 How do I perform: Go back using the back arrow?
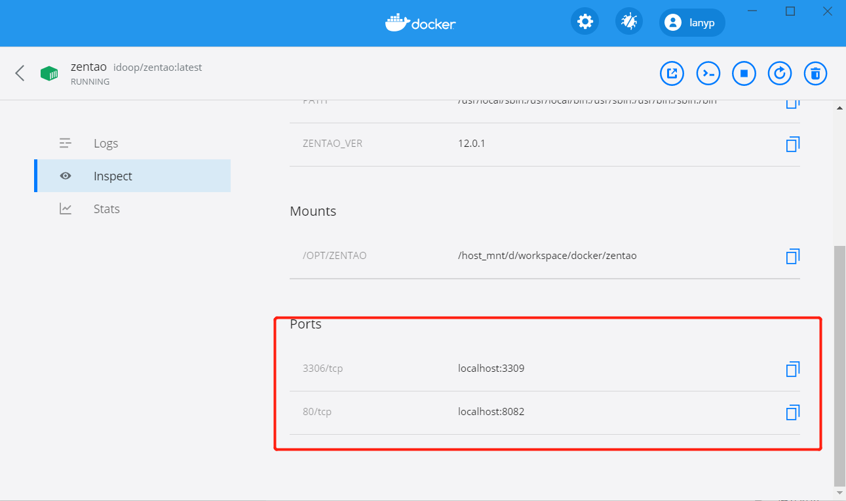coord(19,73)
